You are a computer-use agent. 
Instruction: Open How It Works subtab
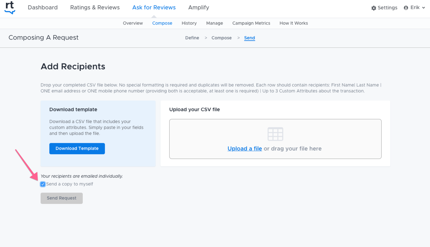[294, 23]
